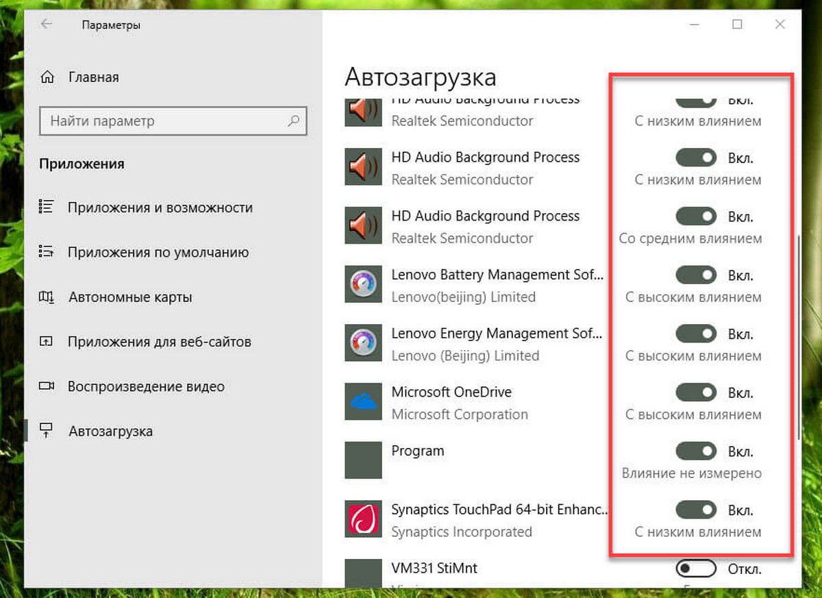Click С высоким влиянием under OneDrive toggle
Viewport: 822px width, 598px height.
[x=693, y=415]
